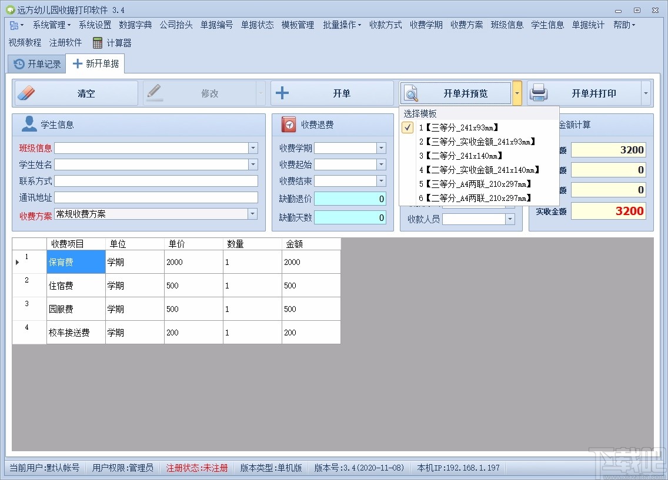
Task: Open the calculator icon in toolbar
Action: coord(98,43)
